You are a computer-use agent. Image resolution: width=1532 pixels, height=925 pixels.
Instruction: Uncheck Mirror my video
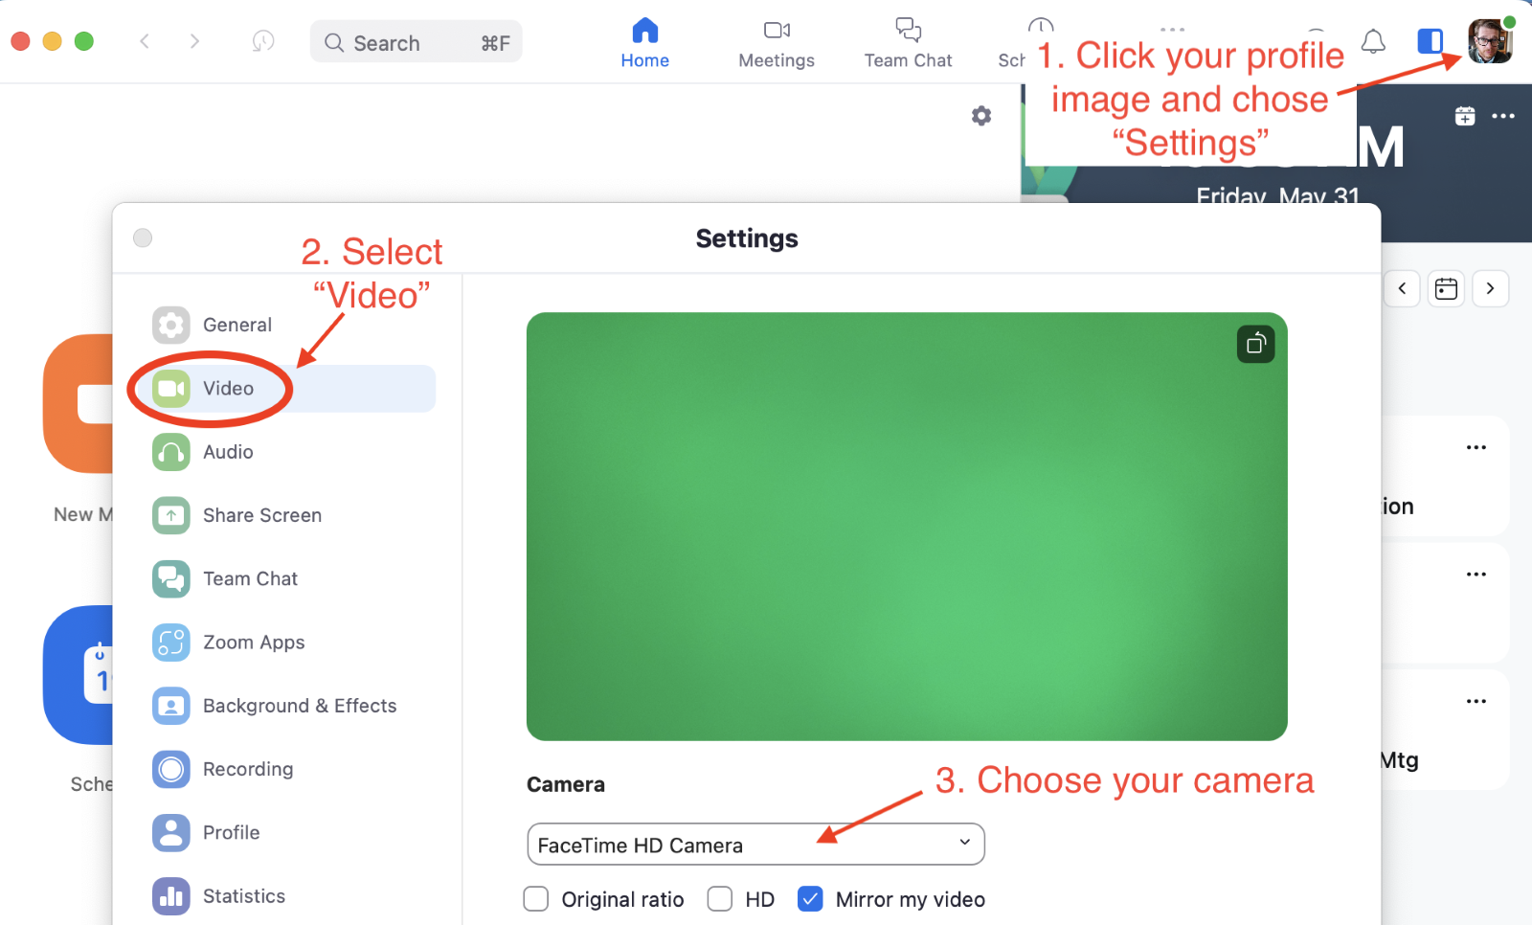(x=810, y=899)
